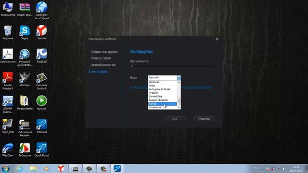Open the volume icon in system tray
The image size is (308, 173).
(x=283, y=169)
